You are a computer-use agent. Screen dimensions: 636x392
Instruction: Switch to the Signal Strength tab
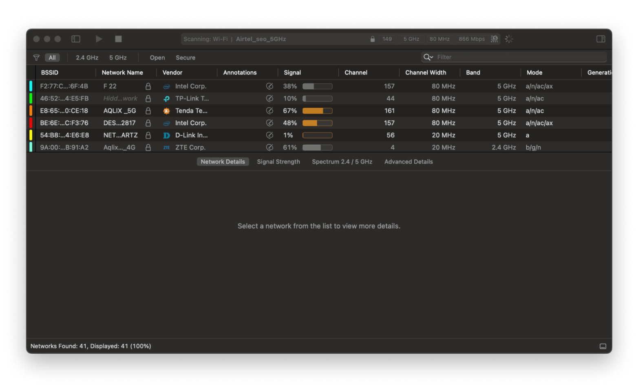pos(278,162)
